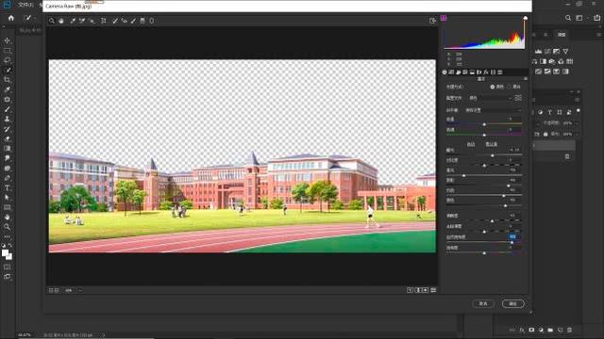This screenshot has height=339, width=604.
Task: Open the Basic panel options menu
Action: pos(526,79)
